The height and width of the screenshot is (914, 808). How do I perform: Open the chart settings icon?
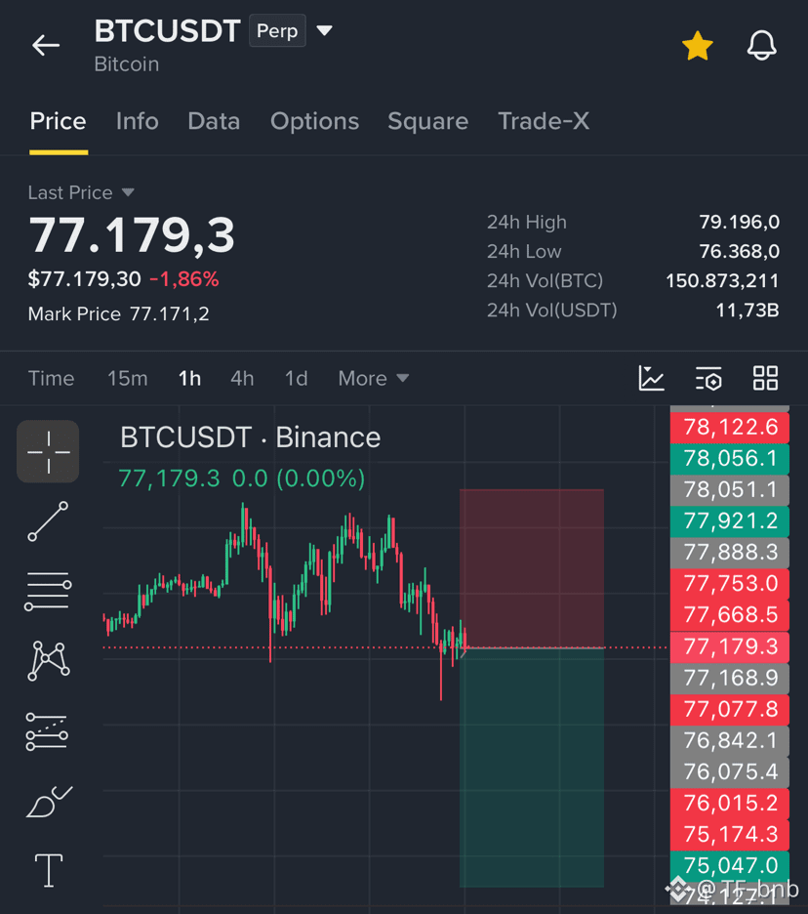(708, 378)
